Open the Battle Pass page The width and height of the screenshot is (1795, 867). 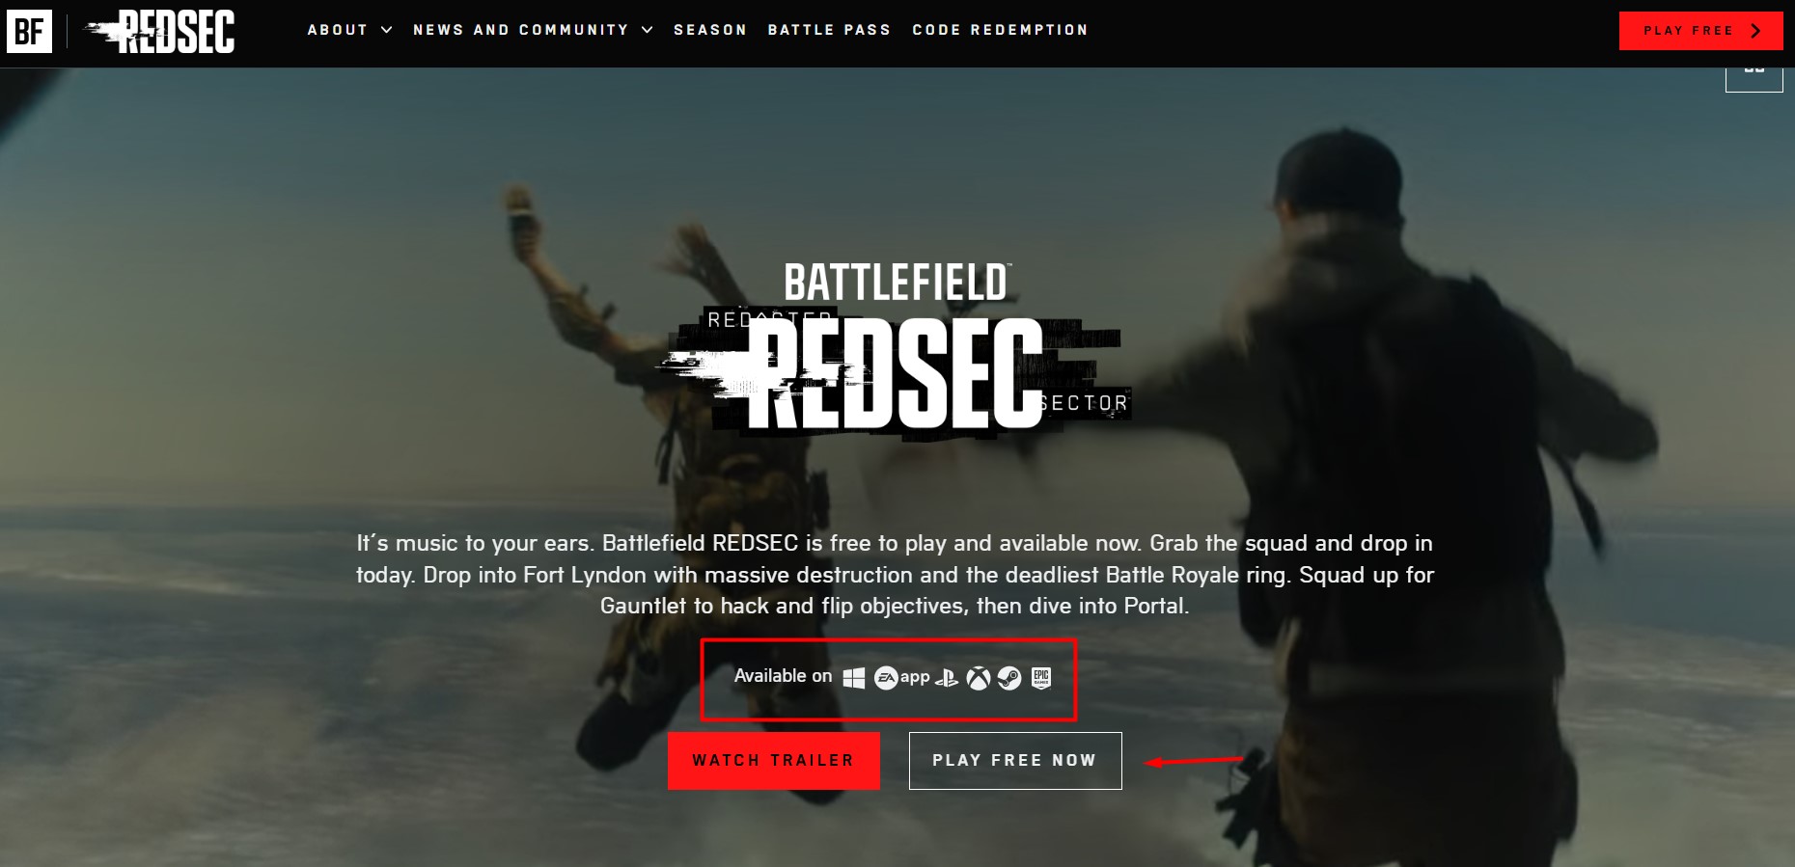tap(829, 30)
